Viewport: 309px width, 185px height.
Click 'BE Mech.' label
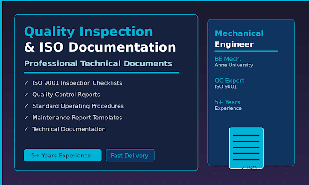coord(228,59)
